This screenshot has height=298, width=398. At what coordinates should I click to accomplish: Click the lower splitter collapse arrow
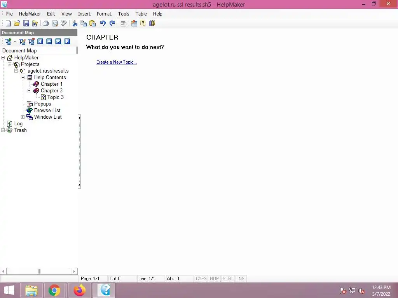coord(79,185)
